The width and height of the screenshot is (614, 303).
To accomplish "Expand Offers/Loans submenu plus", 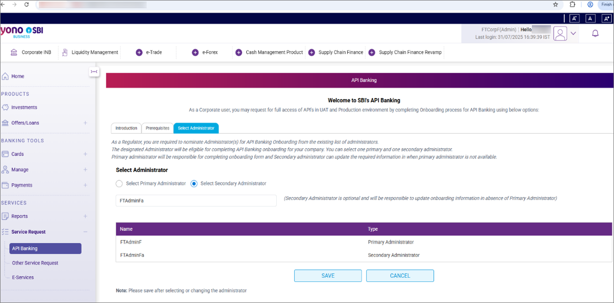I will tap(85, 123).
